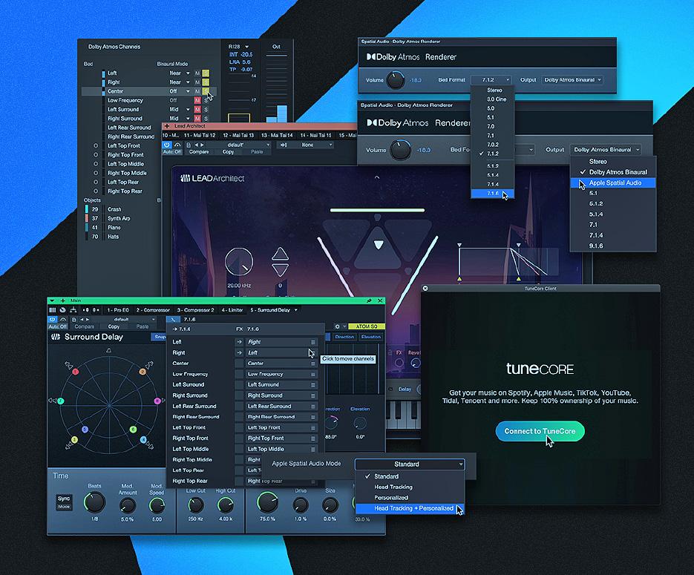This screenshot has width=694, height=575.
Task: Solo the Center channel in Dolby Atmos Channels
Action: 206,91
